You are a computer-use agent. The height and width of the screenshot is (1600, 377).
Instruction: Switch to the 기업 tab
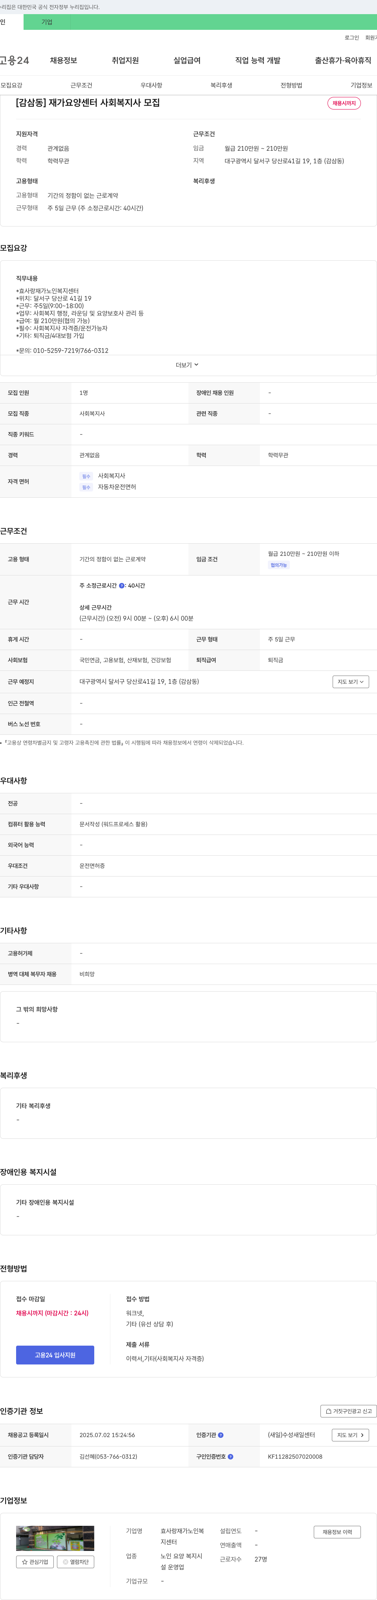(x=47, y=22)
